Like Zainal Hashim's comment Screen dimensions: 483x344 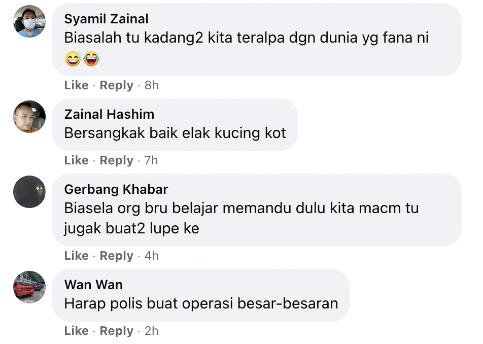click(x=76, y=160)
